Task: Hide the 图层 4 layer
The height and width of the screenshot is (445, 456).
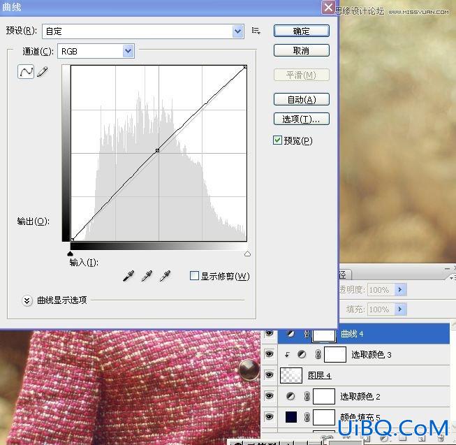Action: click(x=270, y=375)
